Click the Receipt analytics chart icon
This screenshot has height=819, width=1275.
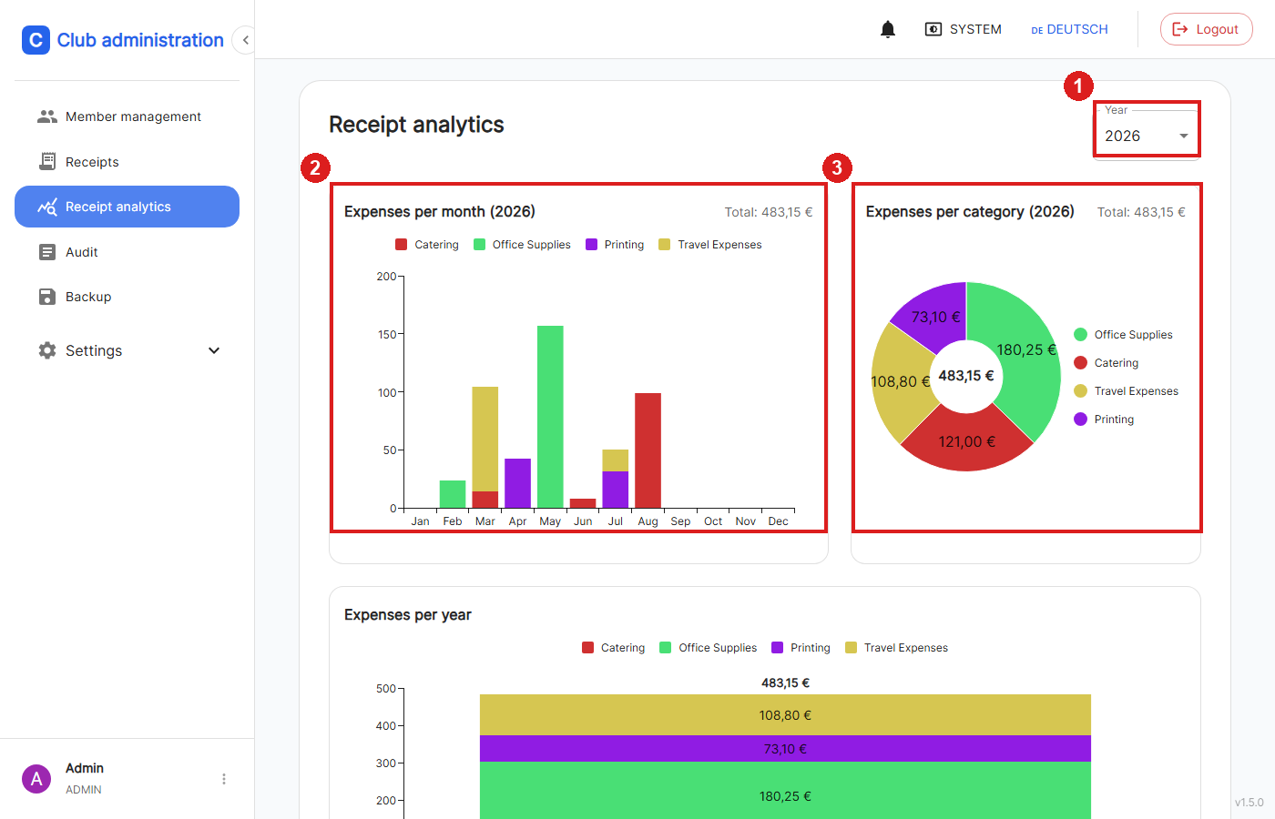(x=47, y=207)
